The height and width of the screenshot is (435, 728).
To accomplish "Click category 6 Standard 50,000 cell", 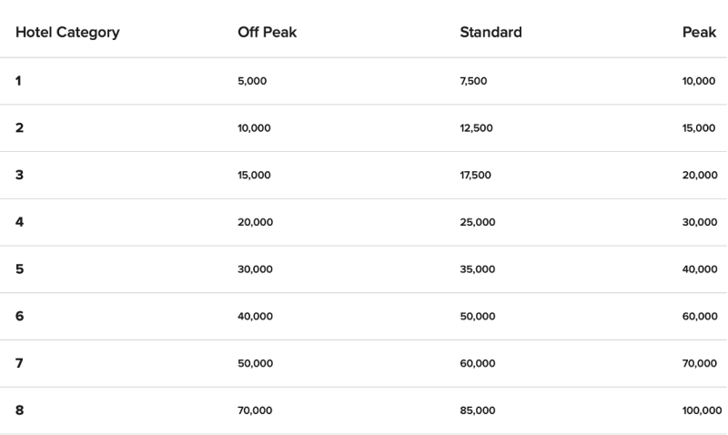I will [x=478, y=317].
